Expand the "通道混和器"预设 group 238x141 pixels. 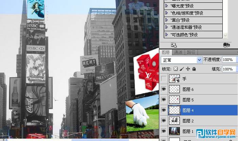(167, 27)
